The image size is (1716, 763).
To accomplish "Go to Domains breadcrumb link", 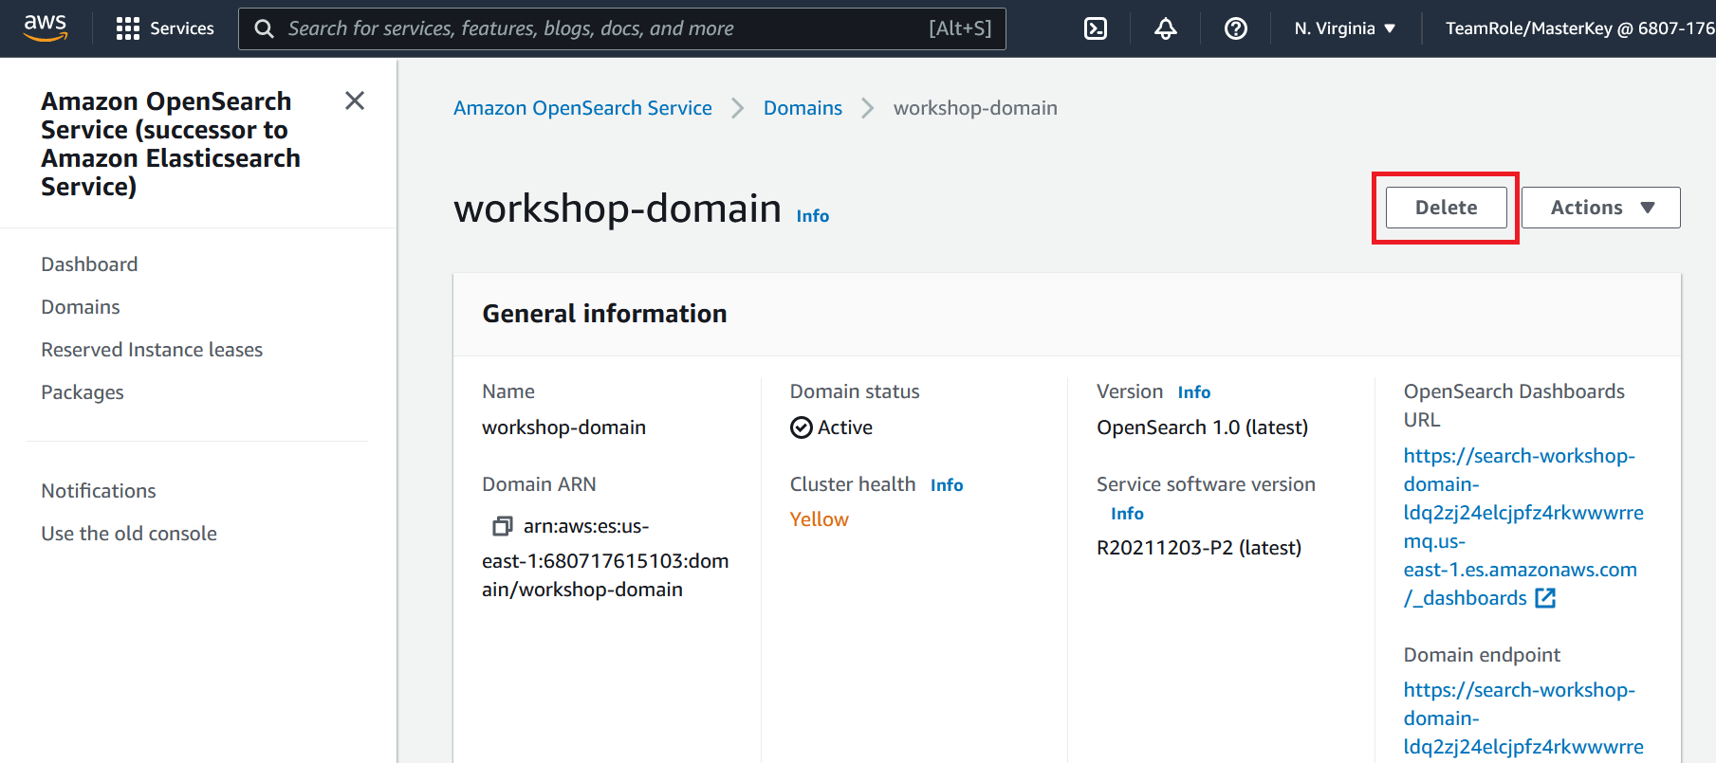I will point(803,108).
